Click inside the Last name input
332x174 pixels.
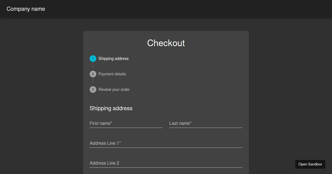pos(206,123)
